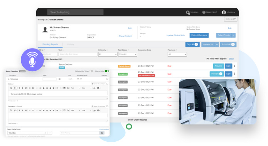Image resolution: width=268 pixels, height=146 pixels.
Task: Open text color picker in Method toolbar
Action: tap(94, 88)
